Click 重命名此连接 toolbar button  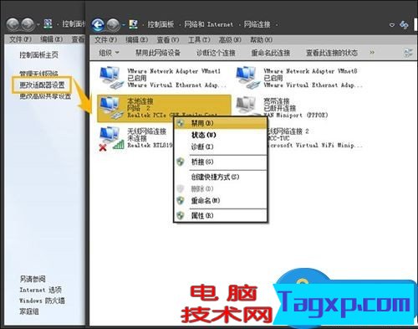point(271,53)
